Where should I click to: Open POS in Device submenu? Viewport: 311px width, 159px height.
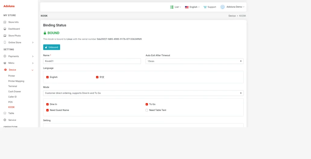[10, 102]
